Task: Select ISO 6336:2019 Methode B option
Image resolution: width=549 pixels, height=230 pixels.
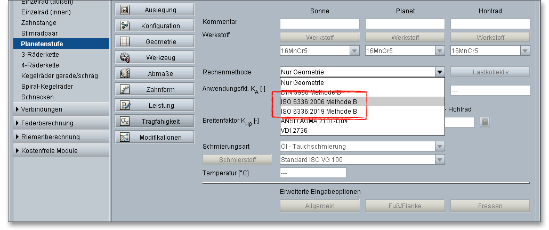Action: pos(319,111)
